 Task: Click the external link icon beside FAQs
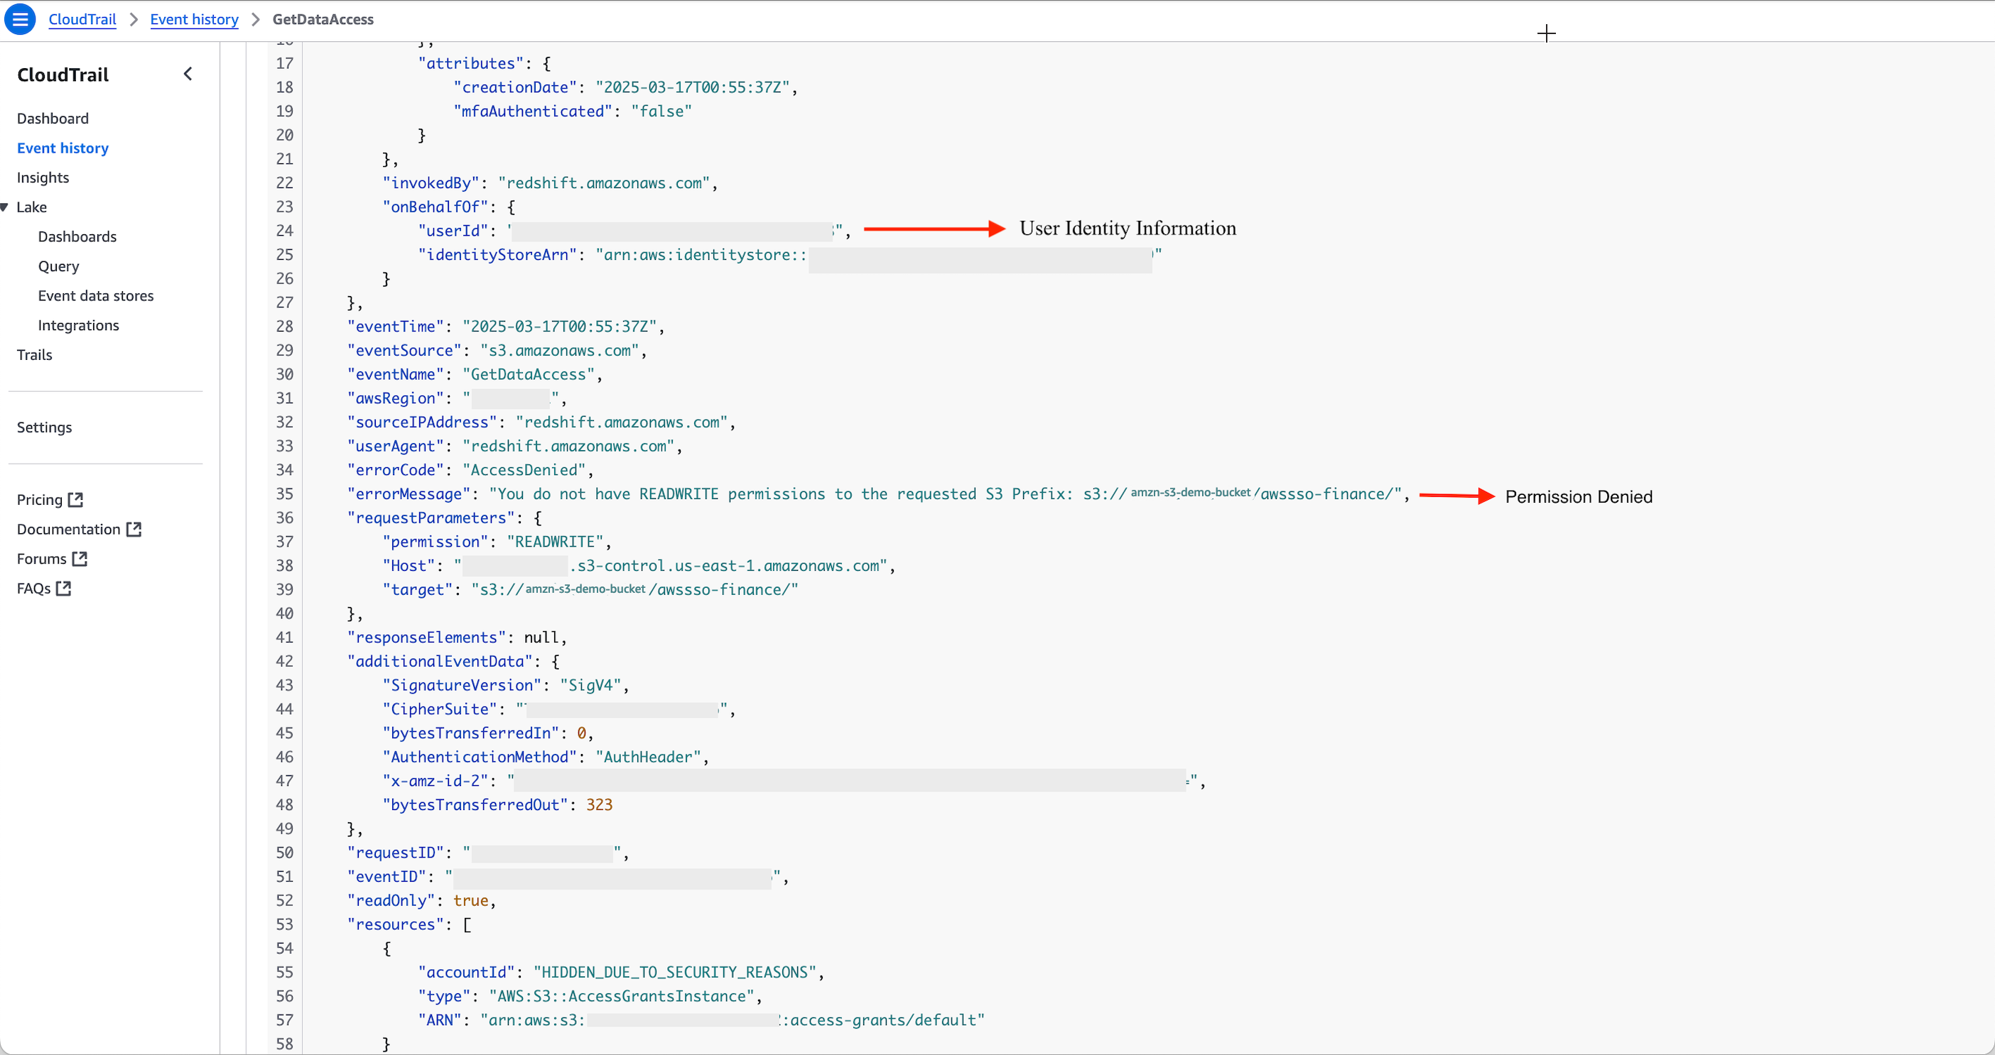coord(63,589)
